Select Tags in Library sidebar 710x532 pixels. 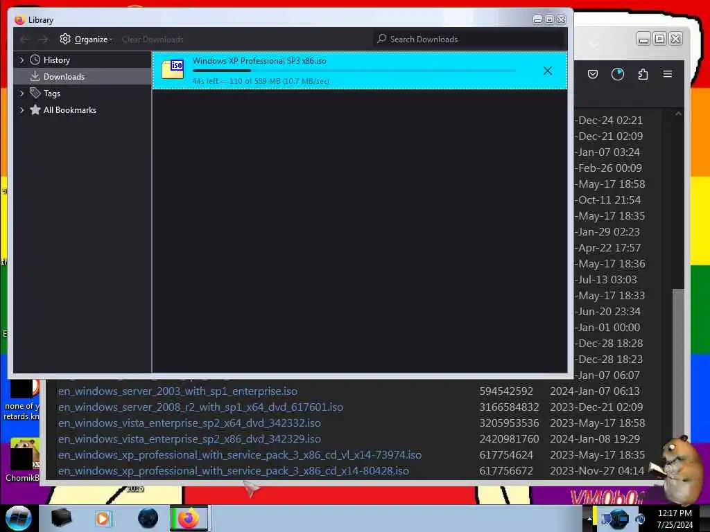(51, 94)
